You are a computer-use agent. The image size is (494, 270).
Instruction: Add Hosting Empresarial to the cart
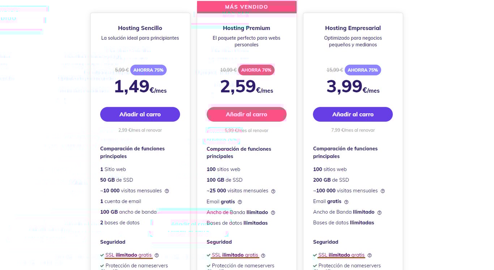(353, 114)
